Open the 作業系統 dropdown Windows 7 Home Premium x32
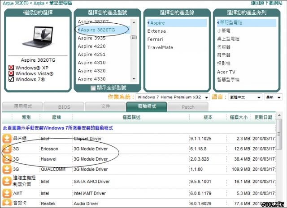The image size is (287, 208). click(173, 97)
